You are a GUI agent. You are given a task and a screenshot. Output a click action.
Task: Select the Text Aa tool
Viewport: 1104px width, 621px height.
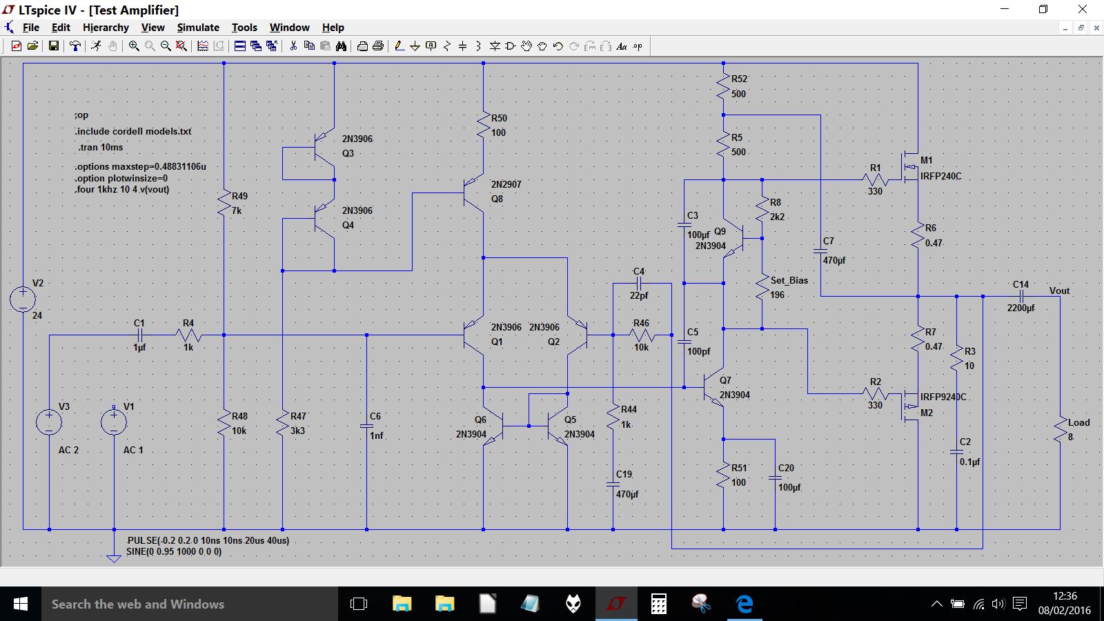pyautogui.click(x=622, y=46)
